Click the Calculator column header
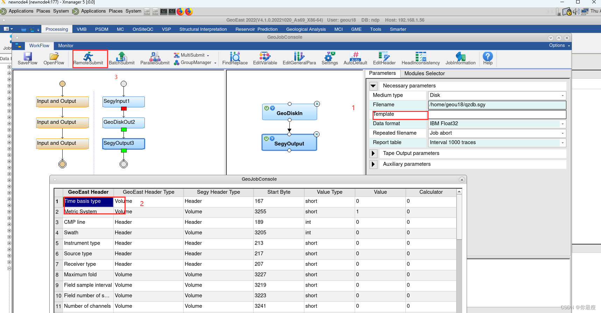Viewport: 601px width, 313px height. (431, 192)
